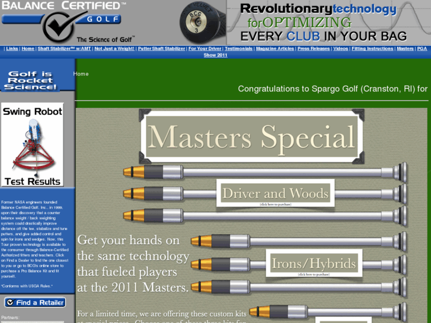This screenshot has width=431, height=323.
Task: Open the Links navigation link
Action: [12, 49]
